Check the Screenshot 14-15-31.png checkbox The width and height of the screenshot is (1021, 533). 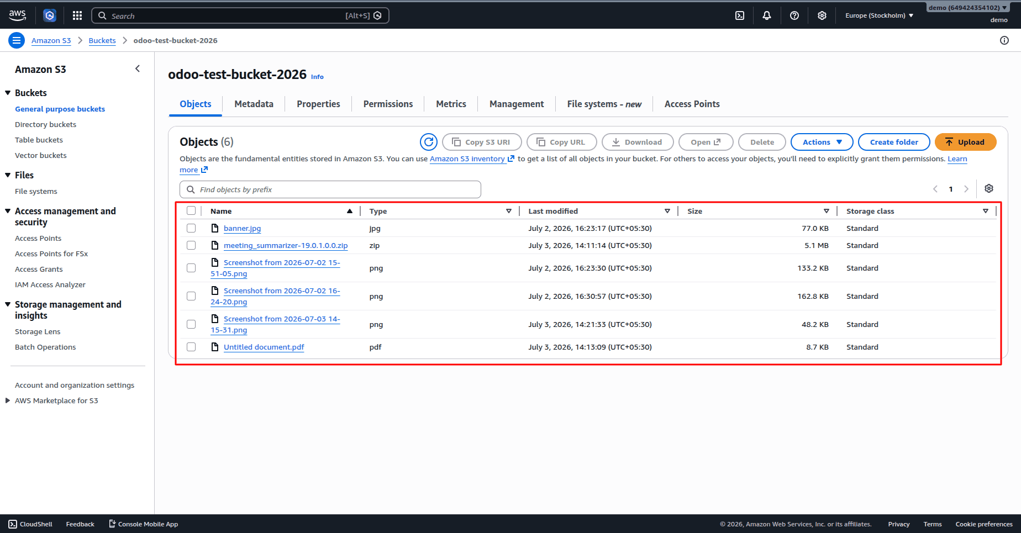[191, 324]
